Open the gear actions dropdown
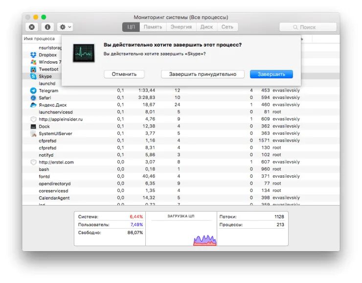 click(x=65, y=27)
